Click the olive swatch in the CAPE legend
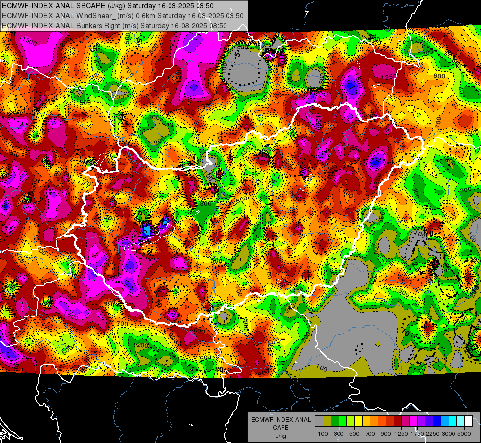481x443 pixels. (327, 421)
